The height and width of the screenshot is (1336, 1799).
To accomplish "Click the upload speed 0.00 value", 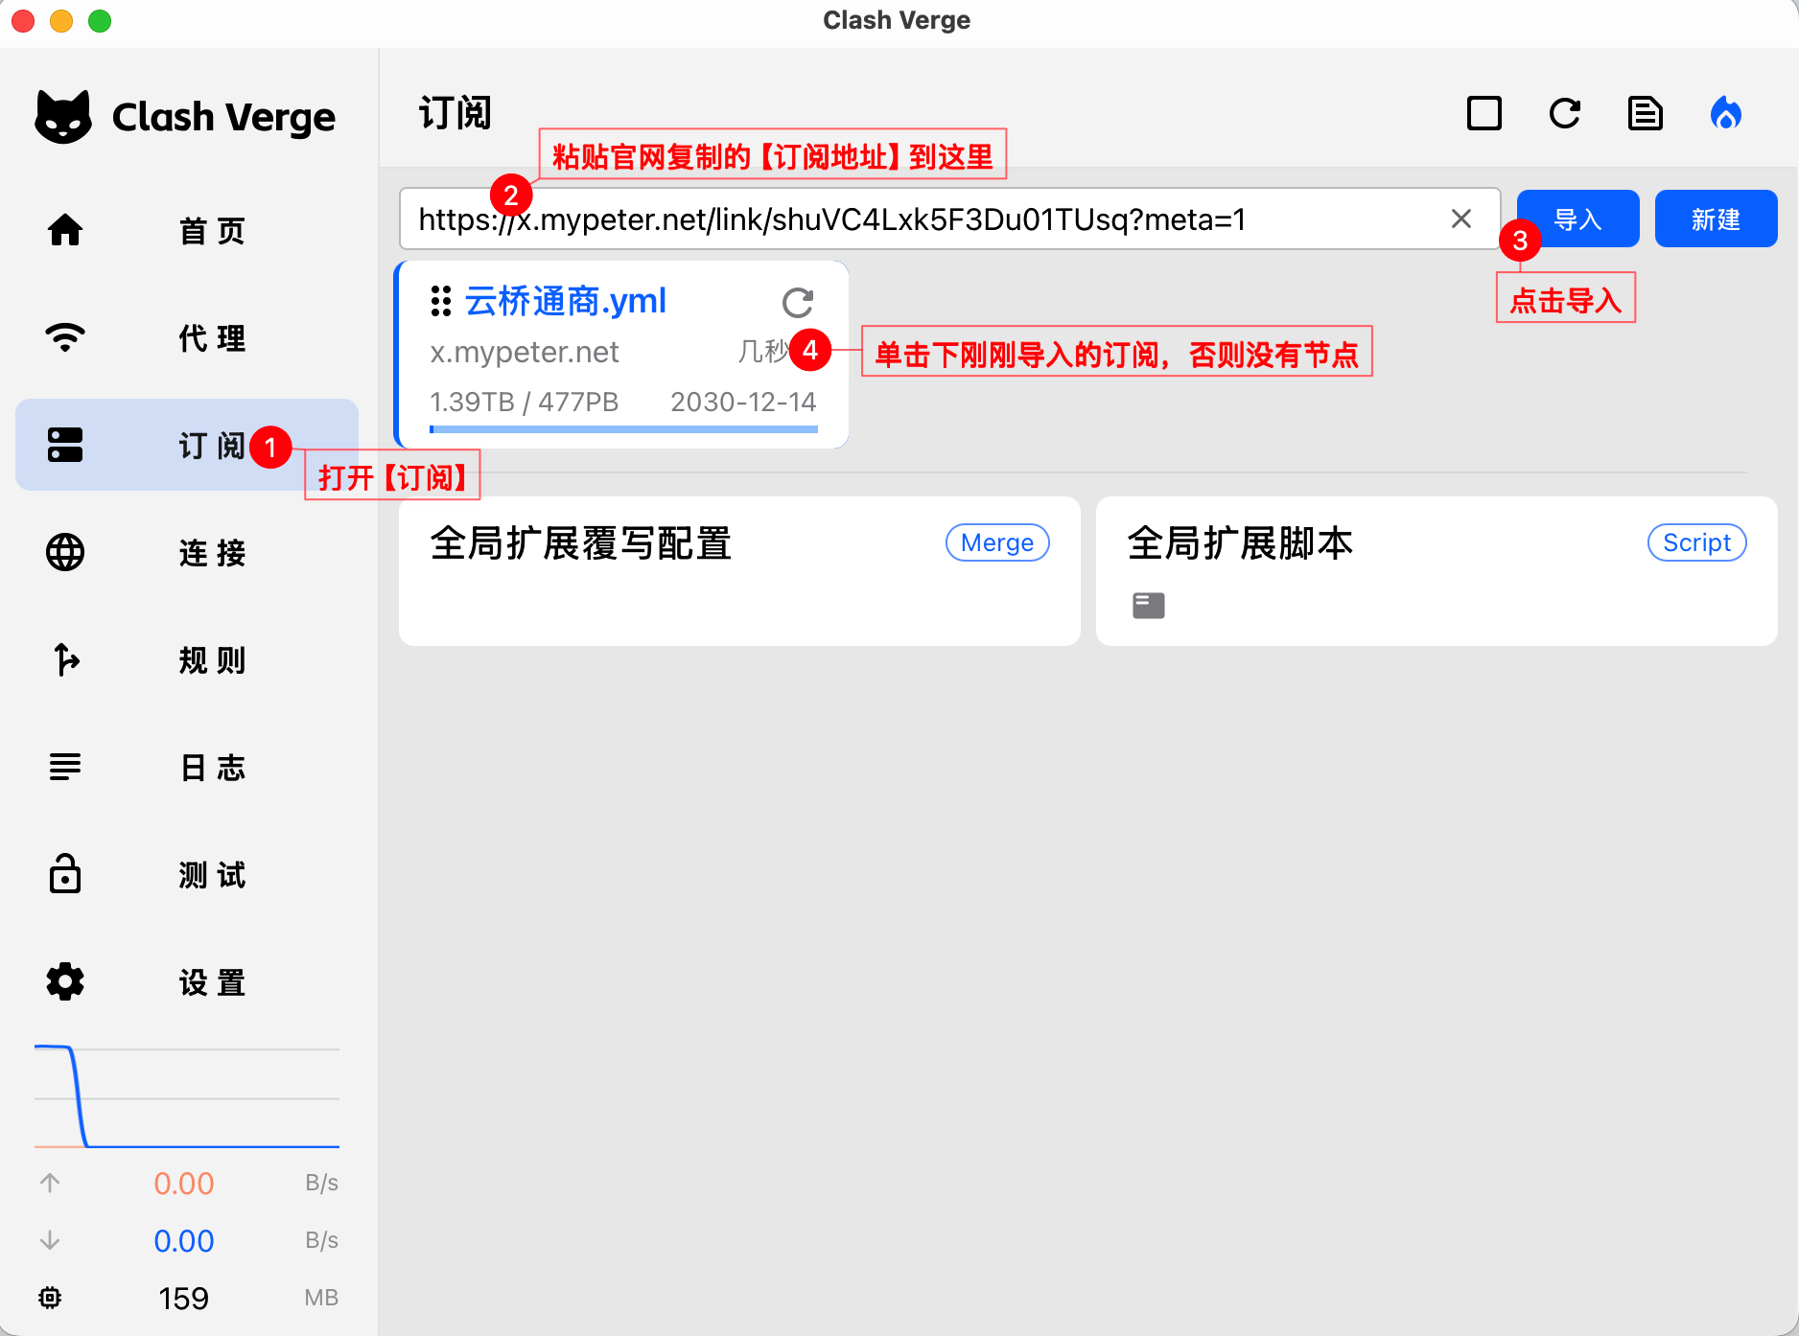I will 184,1184.
